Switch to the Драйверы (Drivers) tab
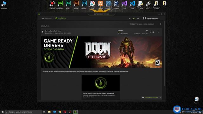Screen dimensions: 203x114 click(x=61, y=18)
